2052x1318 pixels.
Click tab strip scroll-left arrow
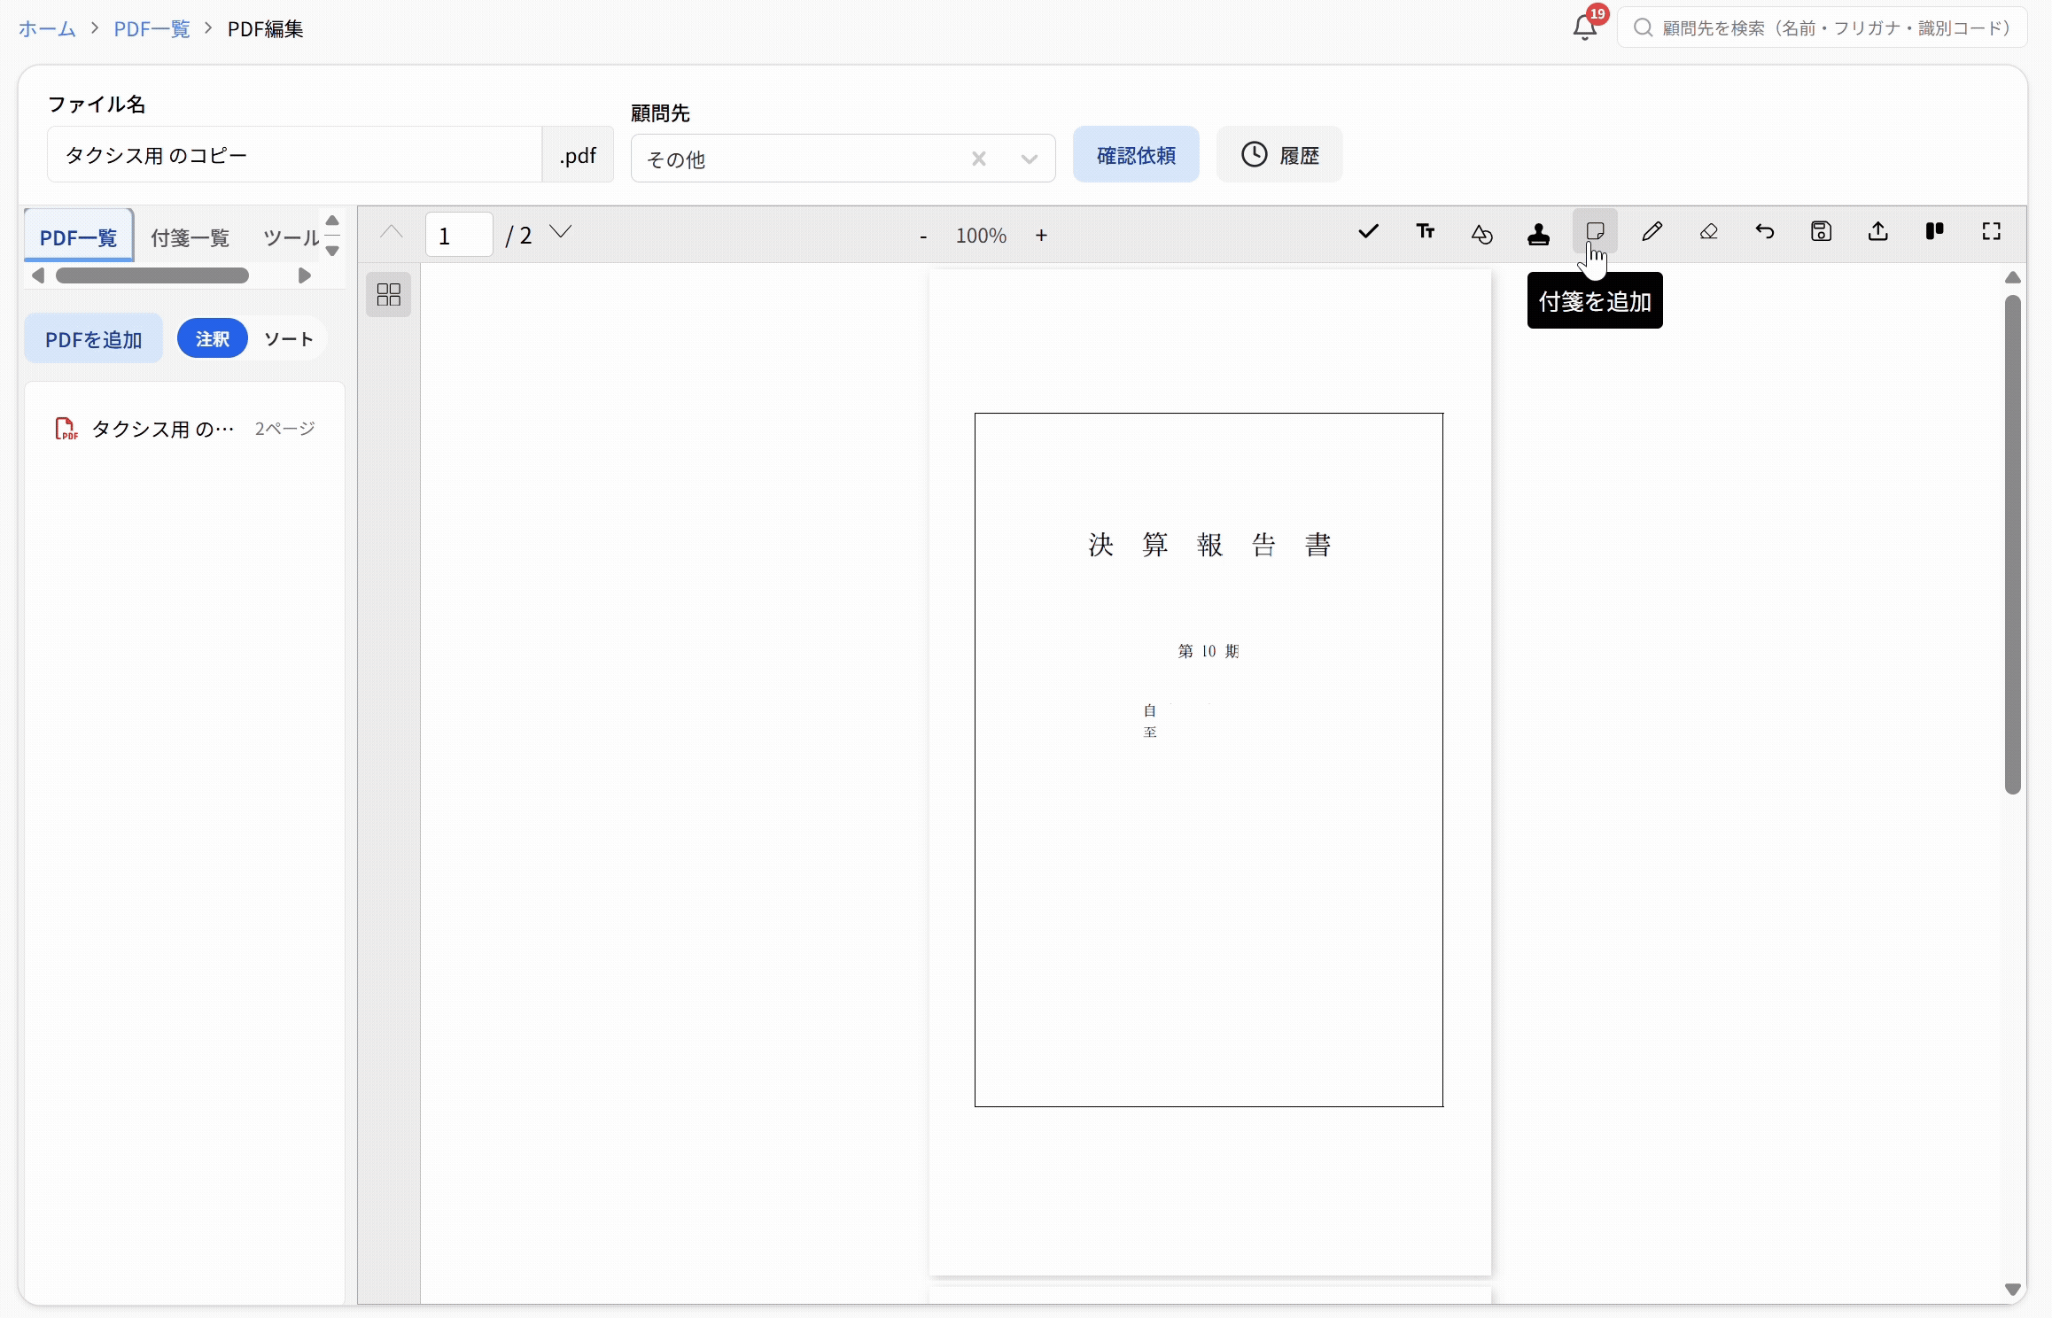[x=37, y=275]
